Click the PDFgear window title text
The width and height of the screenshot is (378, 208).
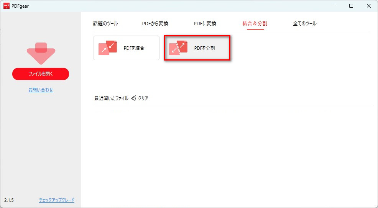(x=20, y=6)
